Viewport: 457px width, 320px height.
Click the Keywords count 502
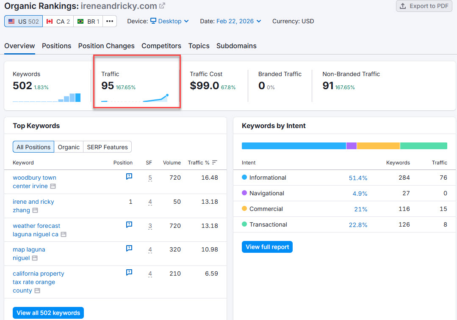(x=22, y=85)
